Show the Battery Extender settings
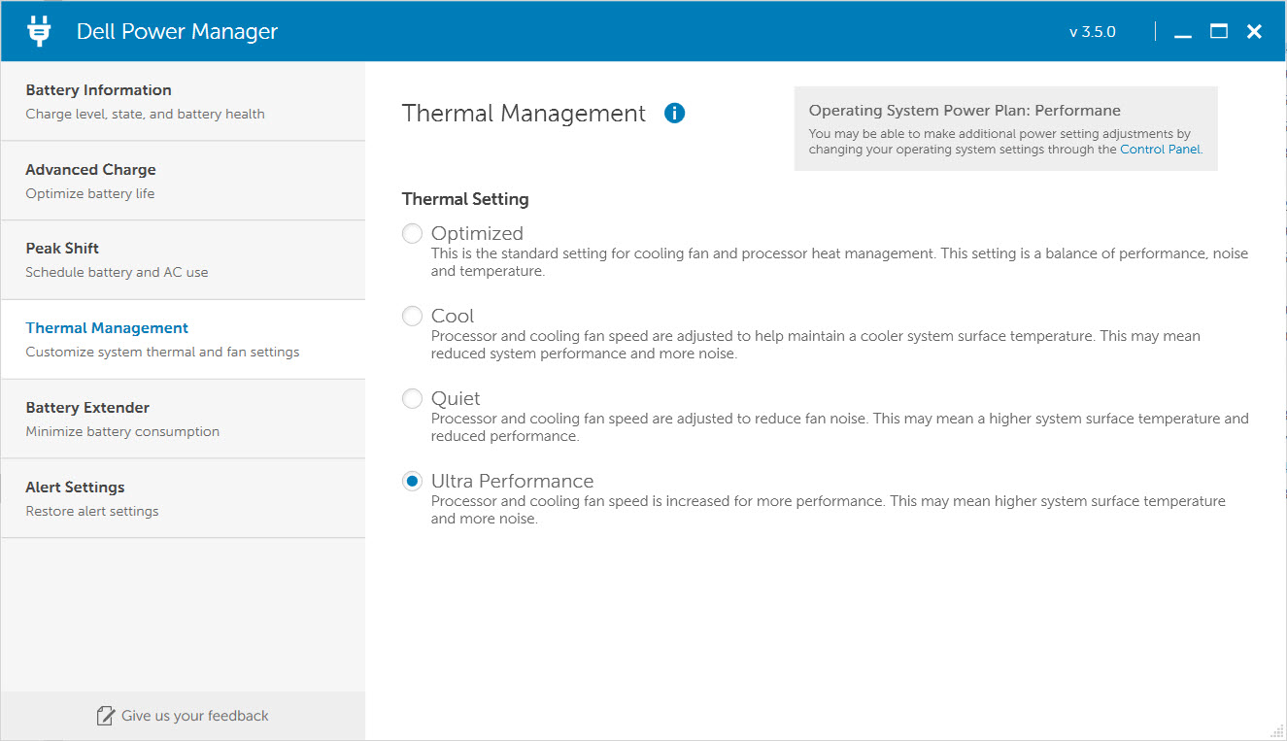The image size is (1287, 741). point(183,419)
